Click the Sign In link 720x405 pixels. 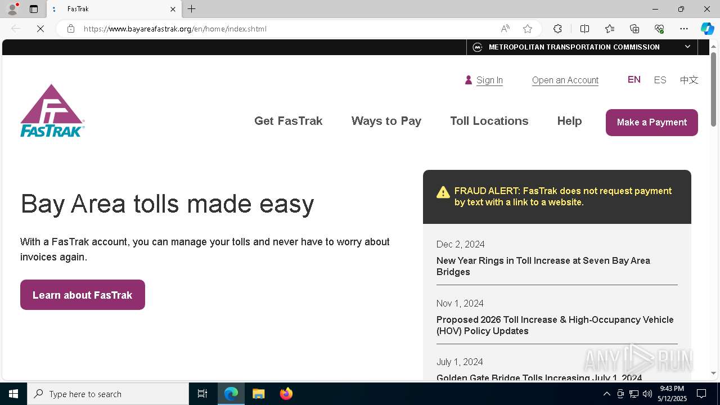pyautogui.click(x=489, y=80)
